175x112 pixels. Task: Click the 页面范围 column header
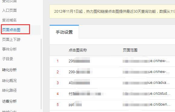[130, 50]
